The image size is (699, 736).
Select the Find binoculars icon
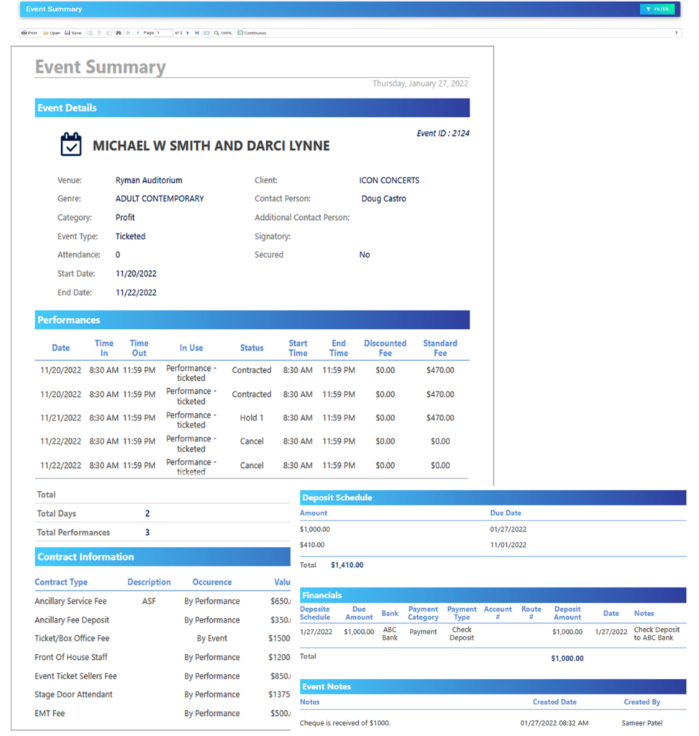(x=119, y=32)
